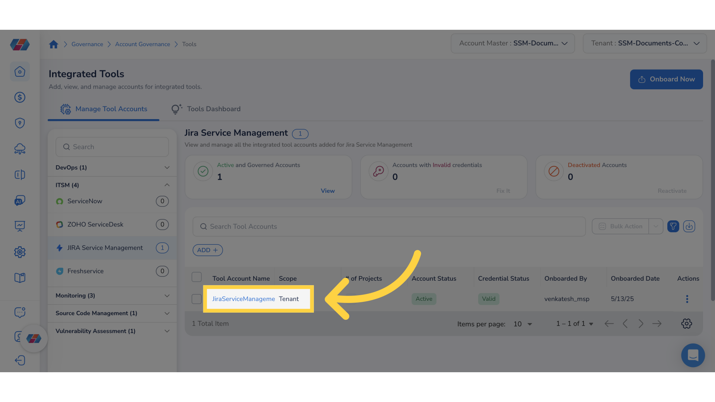
Task: Open the Items per page dropdown
Action: point(523,324)
